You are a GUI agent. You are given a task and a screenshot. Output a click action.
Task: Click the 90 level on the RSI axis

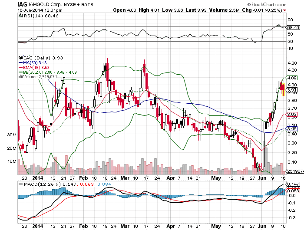(x=290, y=20)
